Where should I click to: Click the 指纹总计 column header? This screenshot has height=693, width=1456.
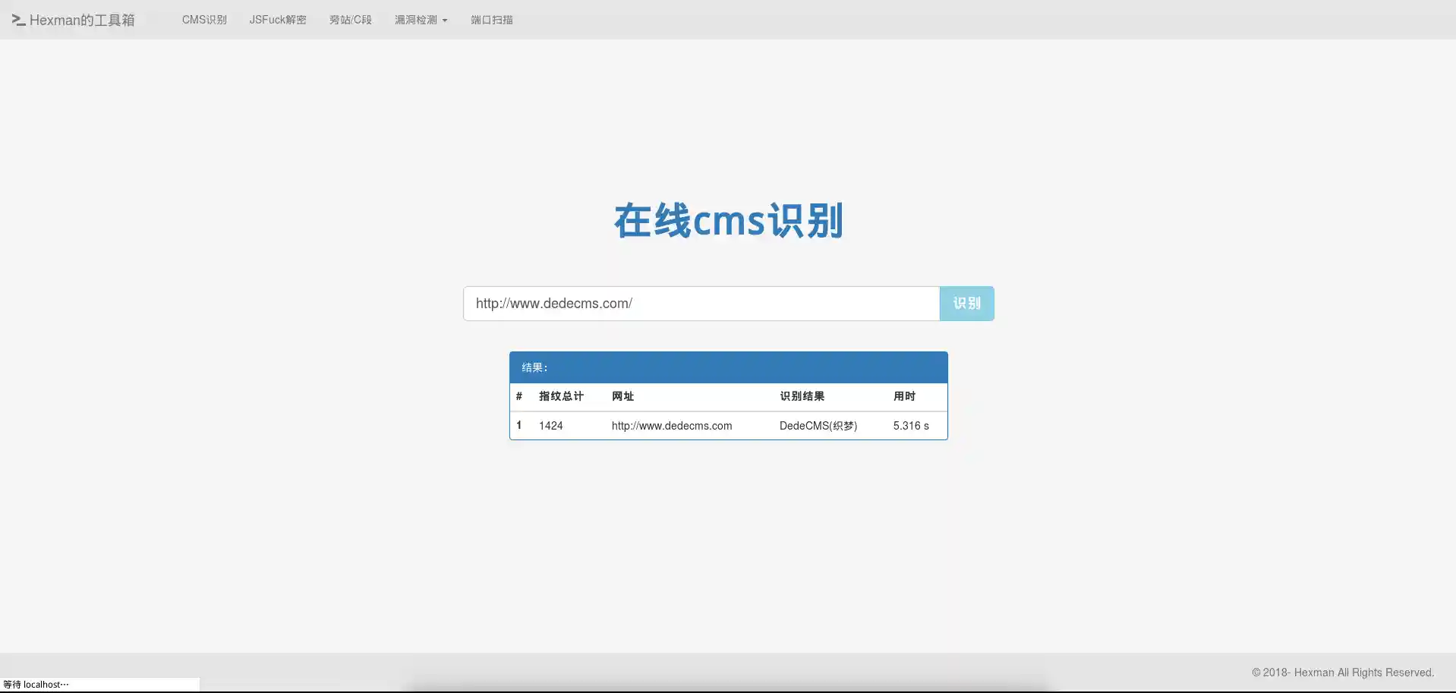click(561, 396)
